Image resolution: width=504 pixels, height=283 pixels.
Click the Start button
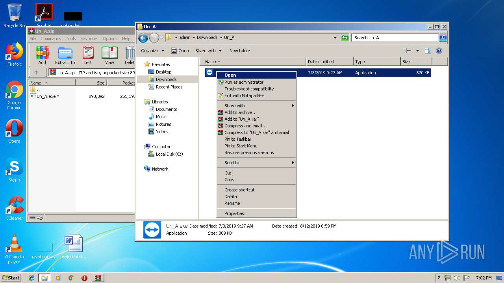point(11,277)
